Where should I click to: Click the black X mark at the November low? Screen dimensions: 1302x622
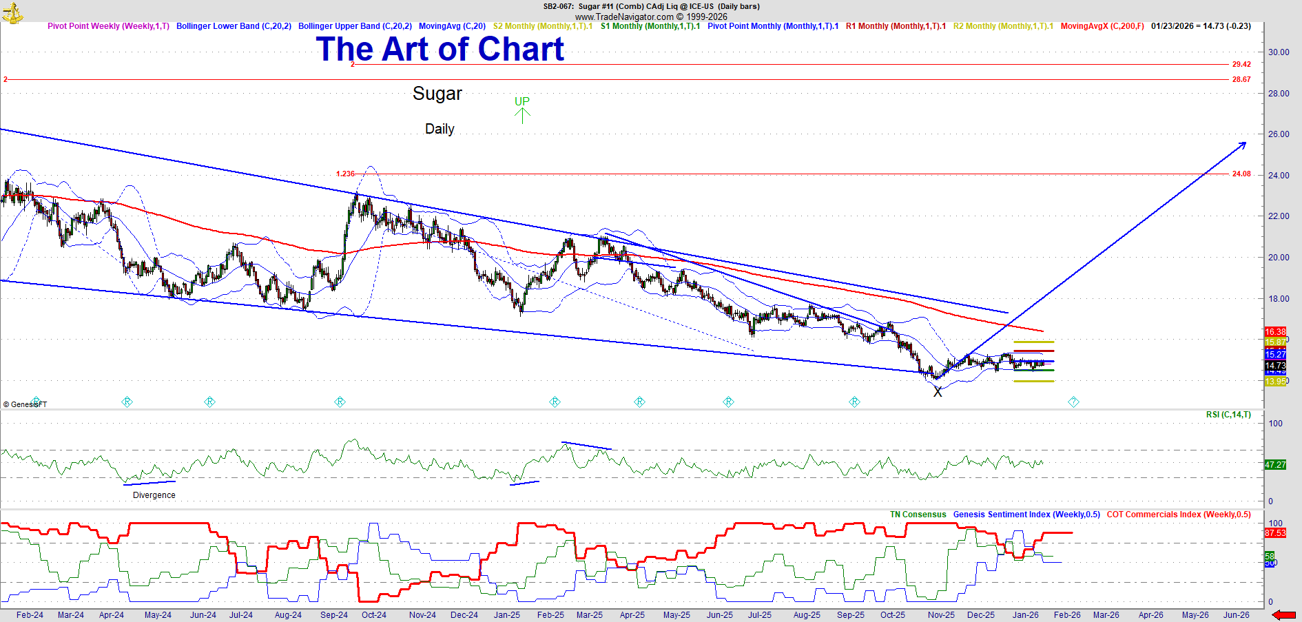(938, 392)
